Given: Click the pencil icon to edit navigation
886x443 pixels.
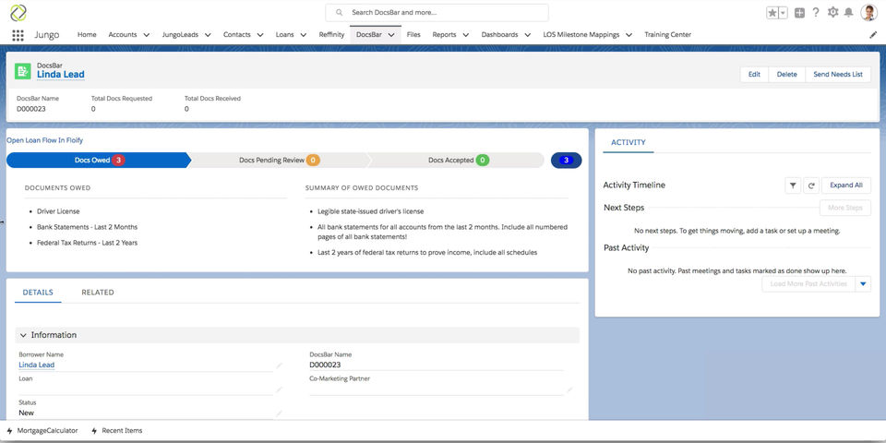Looking at the screenshot, I should tap(873, 35).
